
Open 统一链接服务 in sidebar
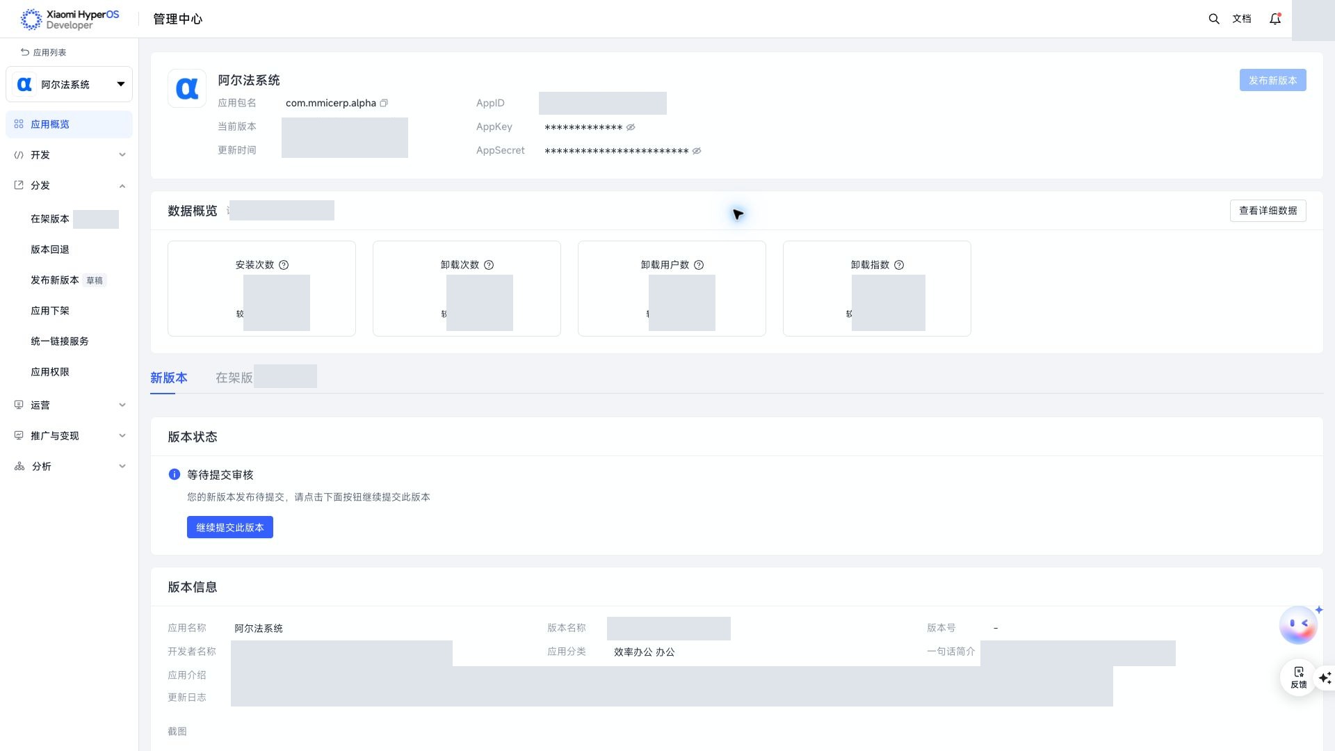[60, 341]
